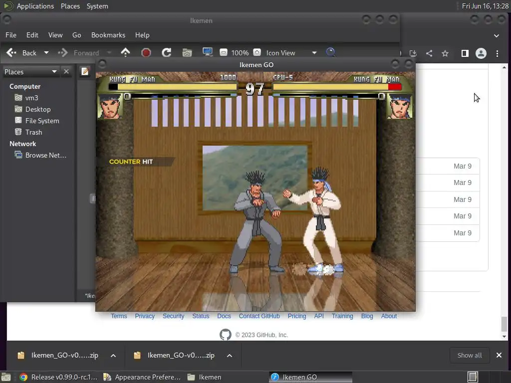
Task: Open the Bookmarks menu
Action: pos(108,35)
